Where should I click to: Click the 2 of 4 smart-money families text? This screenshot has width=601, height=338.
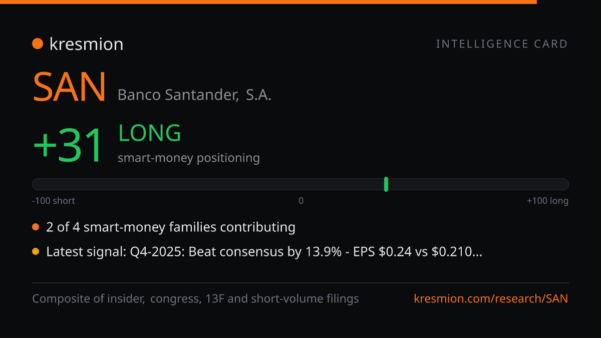tap(171, 227)
